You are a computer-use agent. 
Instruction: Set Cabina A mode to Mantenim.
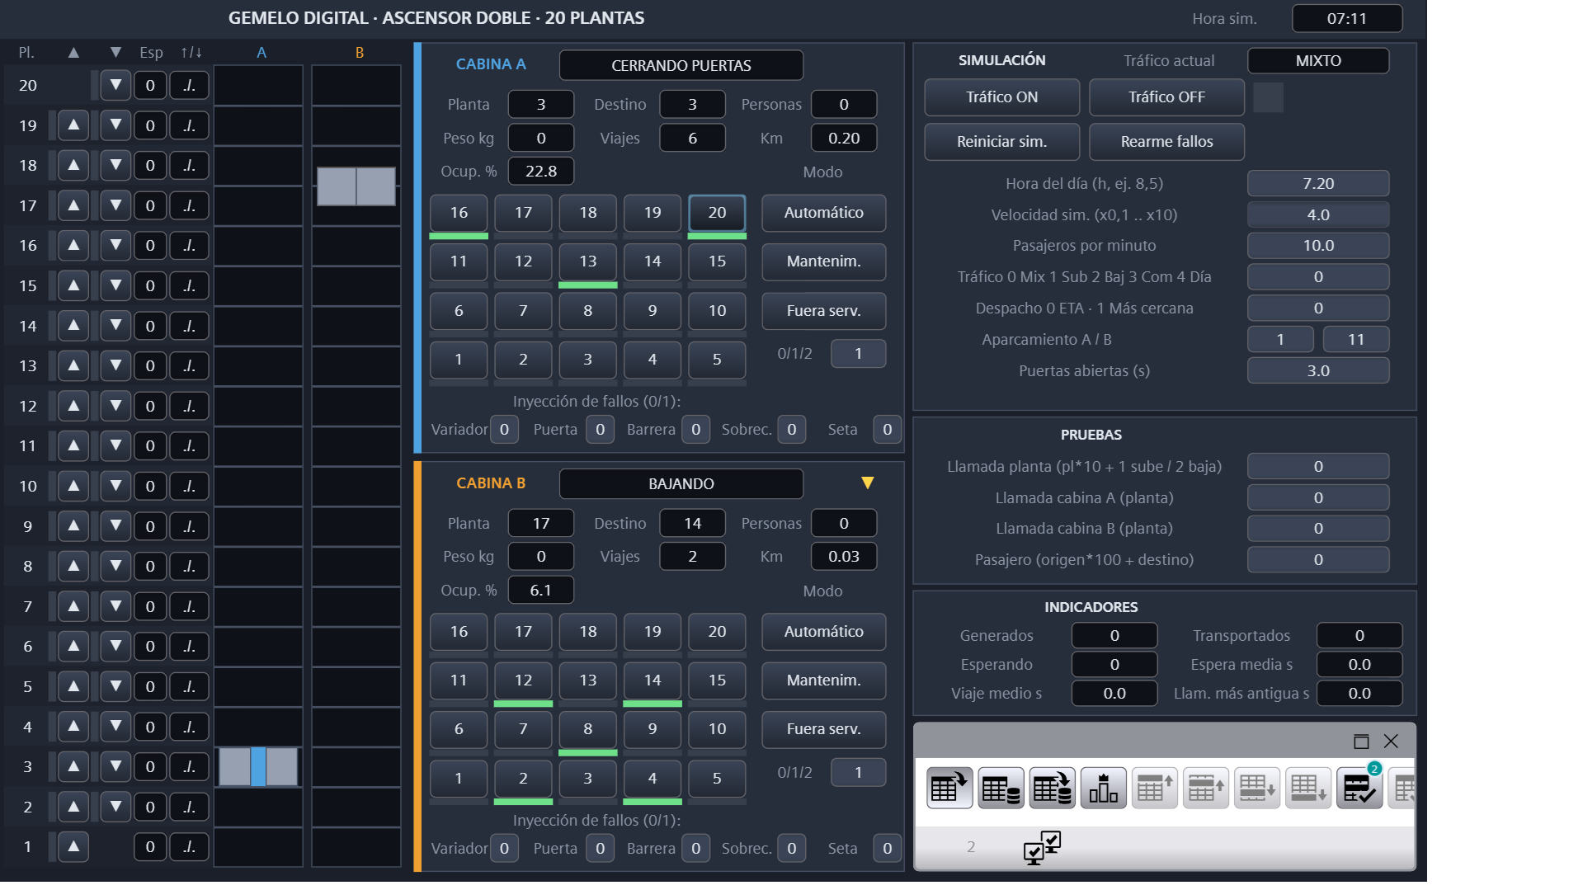tap(823, 261)
